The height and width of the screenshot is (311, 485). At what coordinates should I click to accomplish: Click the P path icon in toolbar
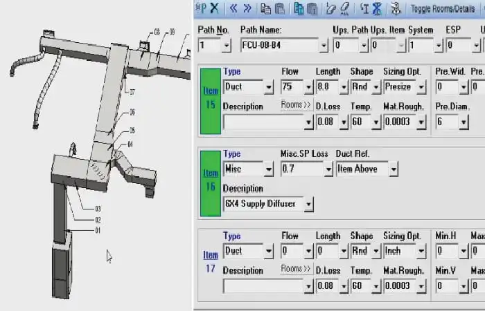coord(201,8)
